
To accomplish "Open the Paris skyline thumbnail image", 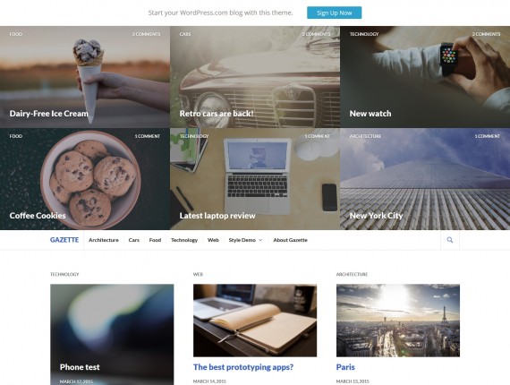I will 398,321.
